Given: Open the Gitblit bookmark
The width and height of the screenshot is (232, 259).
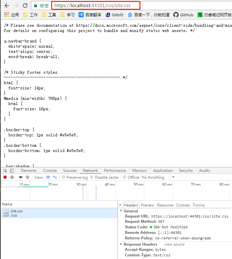Looking at the screenshot, I should click(x=114, y=15).
